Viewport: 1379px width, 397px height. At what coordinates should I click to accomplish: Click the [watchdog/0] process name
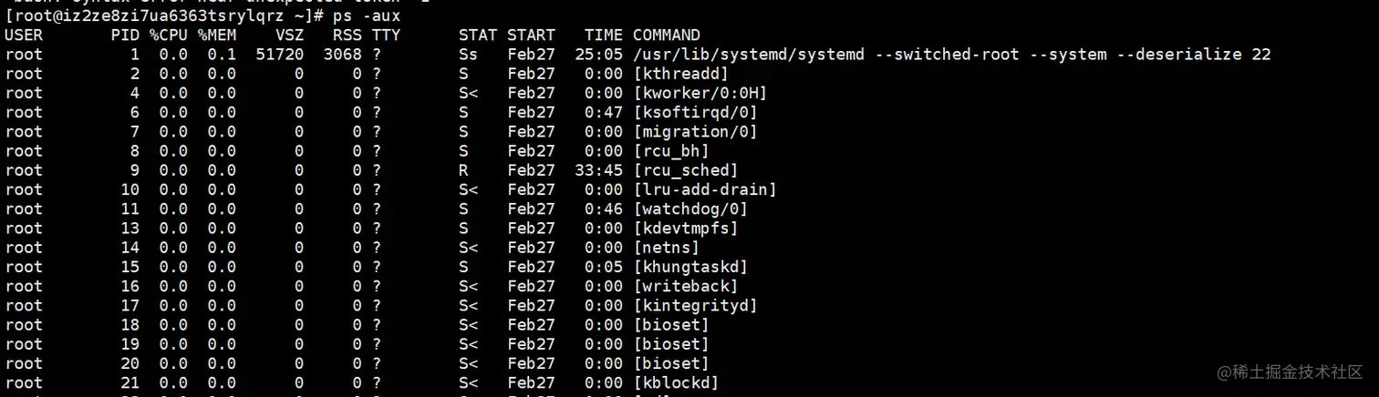[x=690, y=209]
